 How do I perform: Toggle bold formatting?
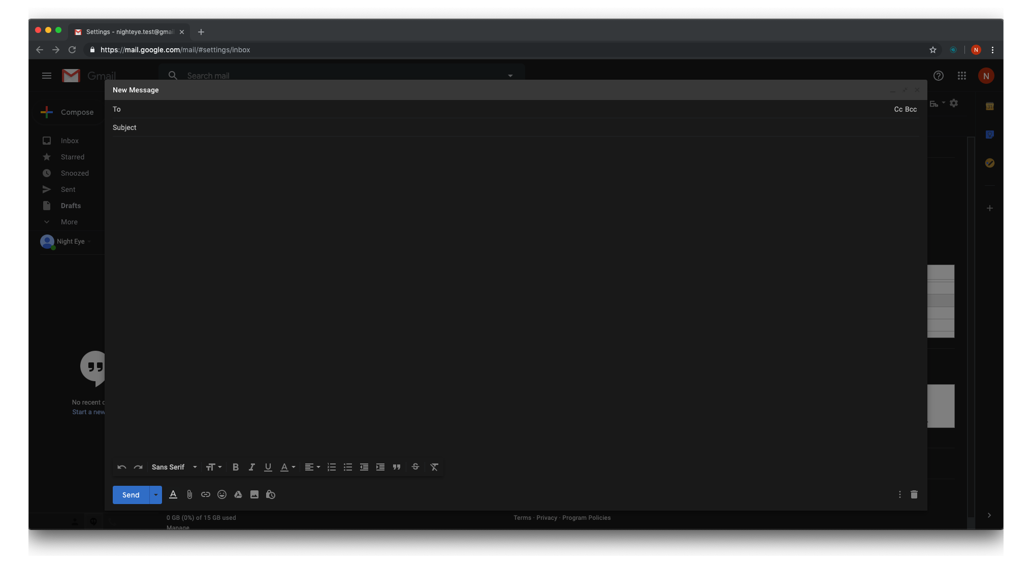(236, 467)
